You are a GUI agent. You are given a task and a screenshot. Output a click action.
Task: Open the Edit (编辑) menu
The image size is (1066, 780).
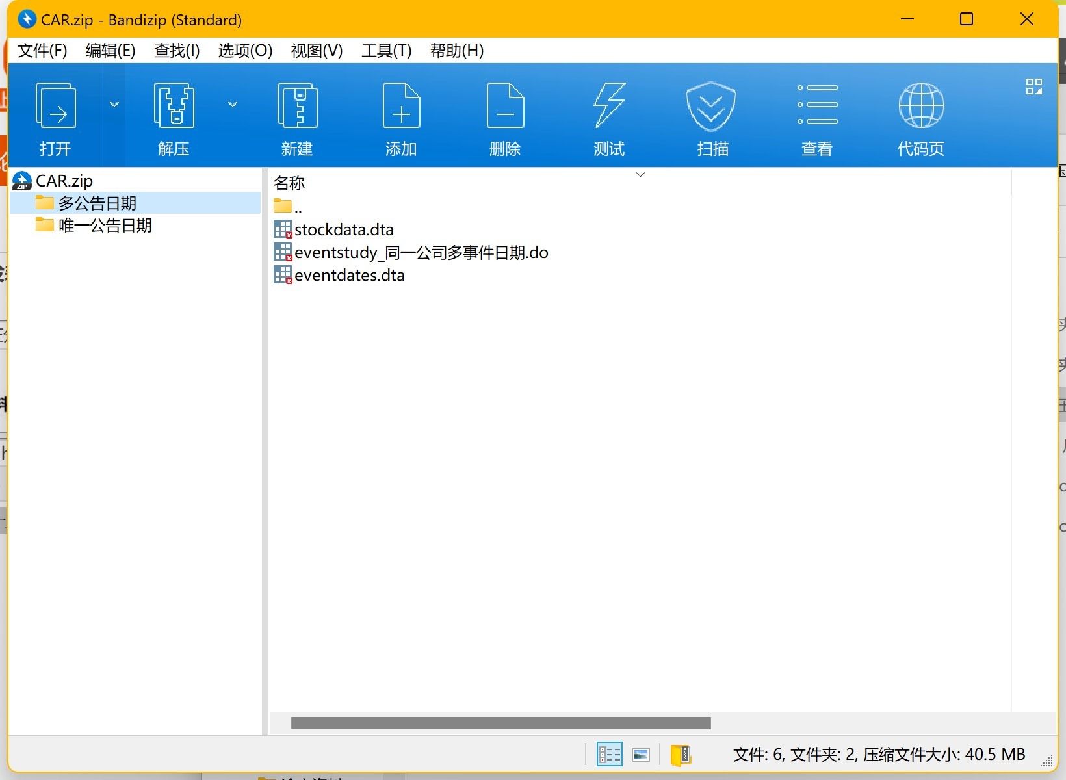[110, 51]
